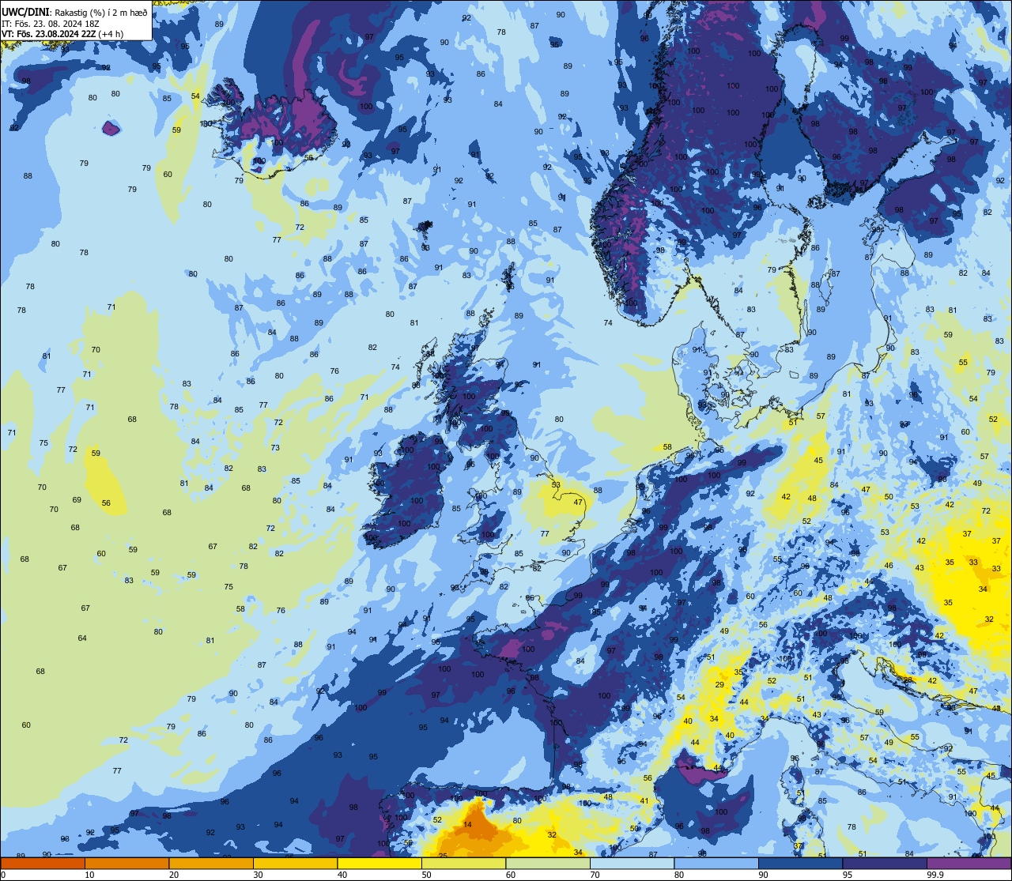The width and height of the screenshot is (1012, 881).
Task: Click the legend tick label '70'
Action: tap(595, 875)
